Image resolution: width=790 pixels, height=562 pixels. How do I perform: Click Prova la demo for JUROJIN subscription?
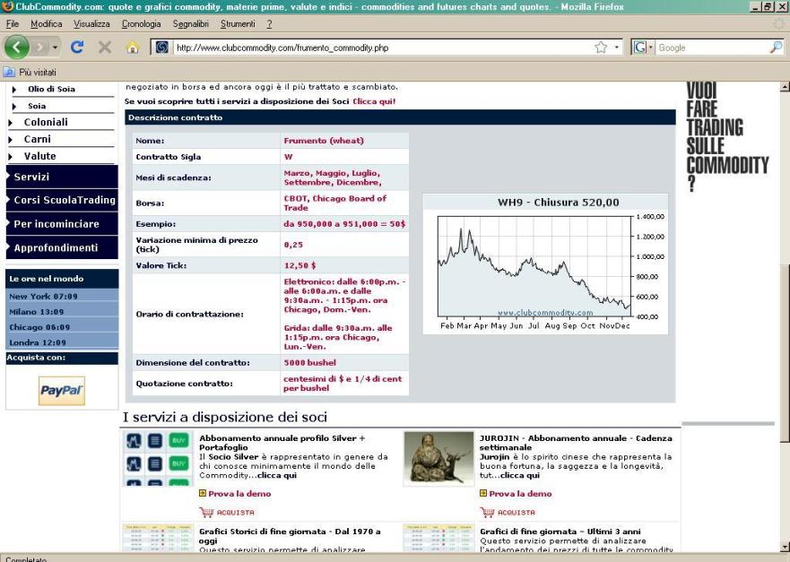520,494
